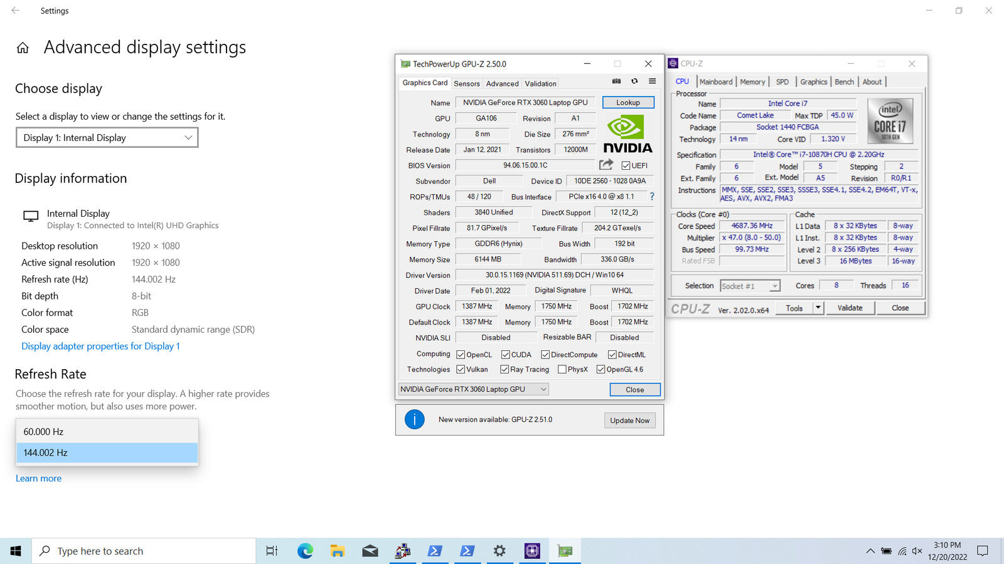Open File Explorer from the taskbar
1004x564 pixels.
pyautogui.click(x=338, y=551)
